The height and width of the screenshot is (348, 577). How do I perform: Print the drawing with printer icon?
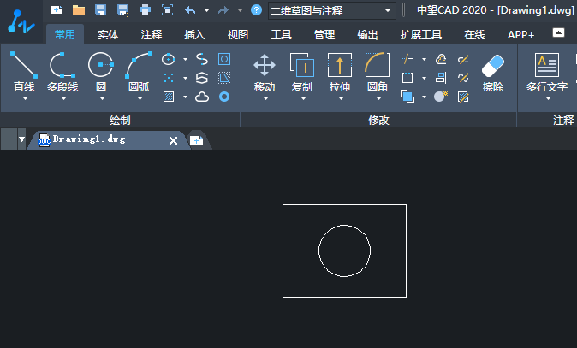[x=145, y=10]
